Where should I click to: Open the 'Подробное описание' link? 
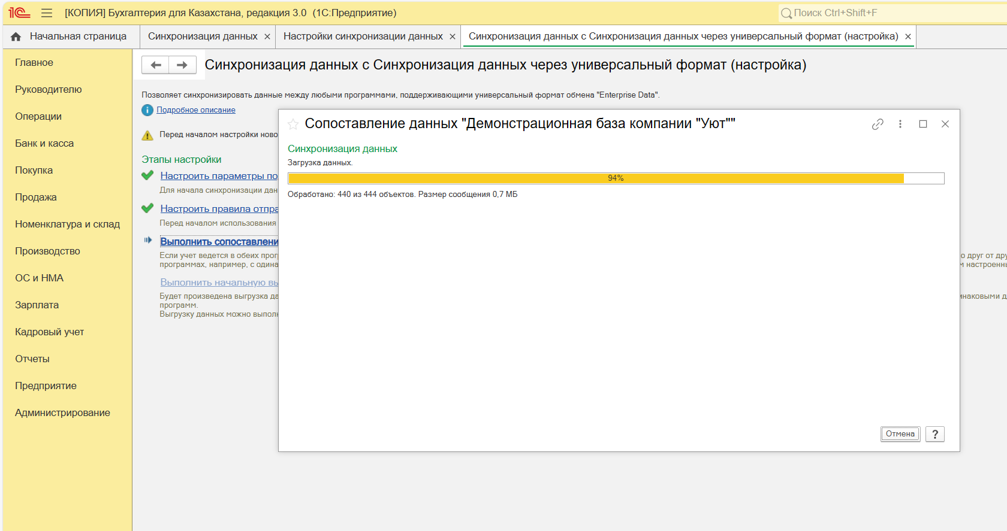coord(196,110)
